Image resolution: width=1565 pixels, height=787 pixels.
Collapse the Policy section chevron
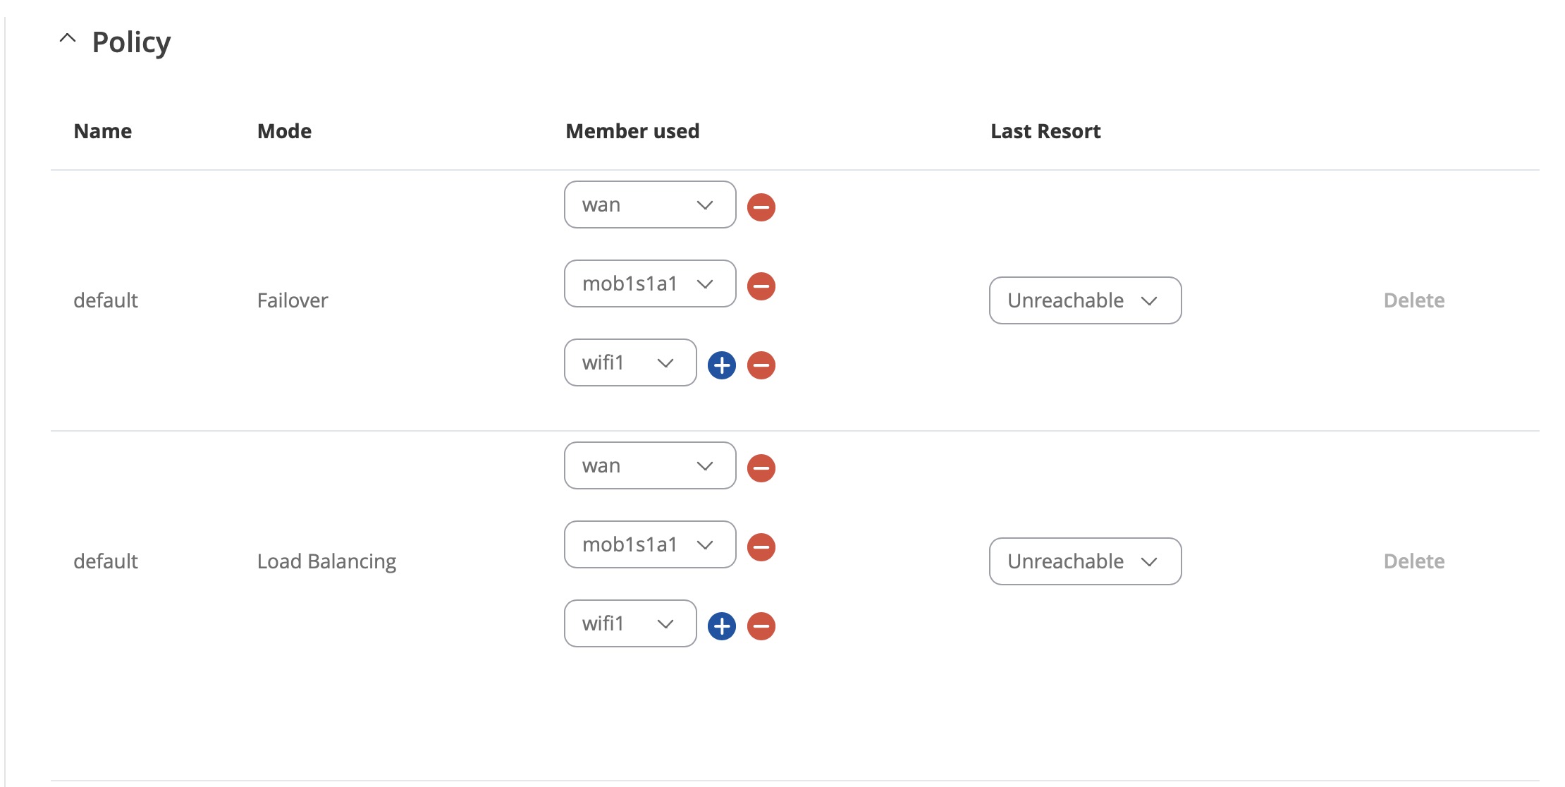(x=68, y=39)
